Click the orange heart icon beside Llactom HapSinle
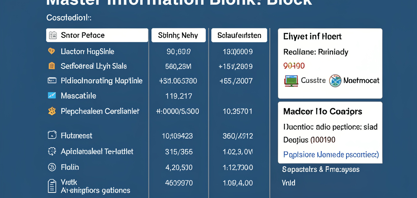417x198 pixels. click(52, 51)
